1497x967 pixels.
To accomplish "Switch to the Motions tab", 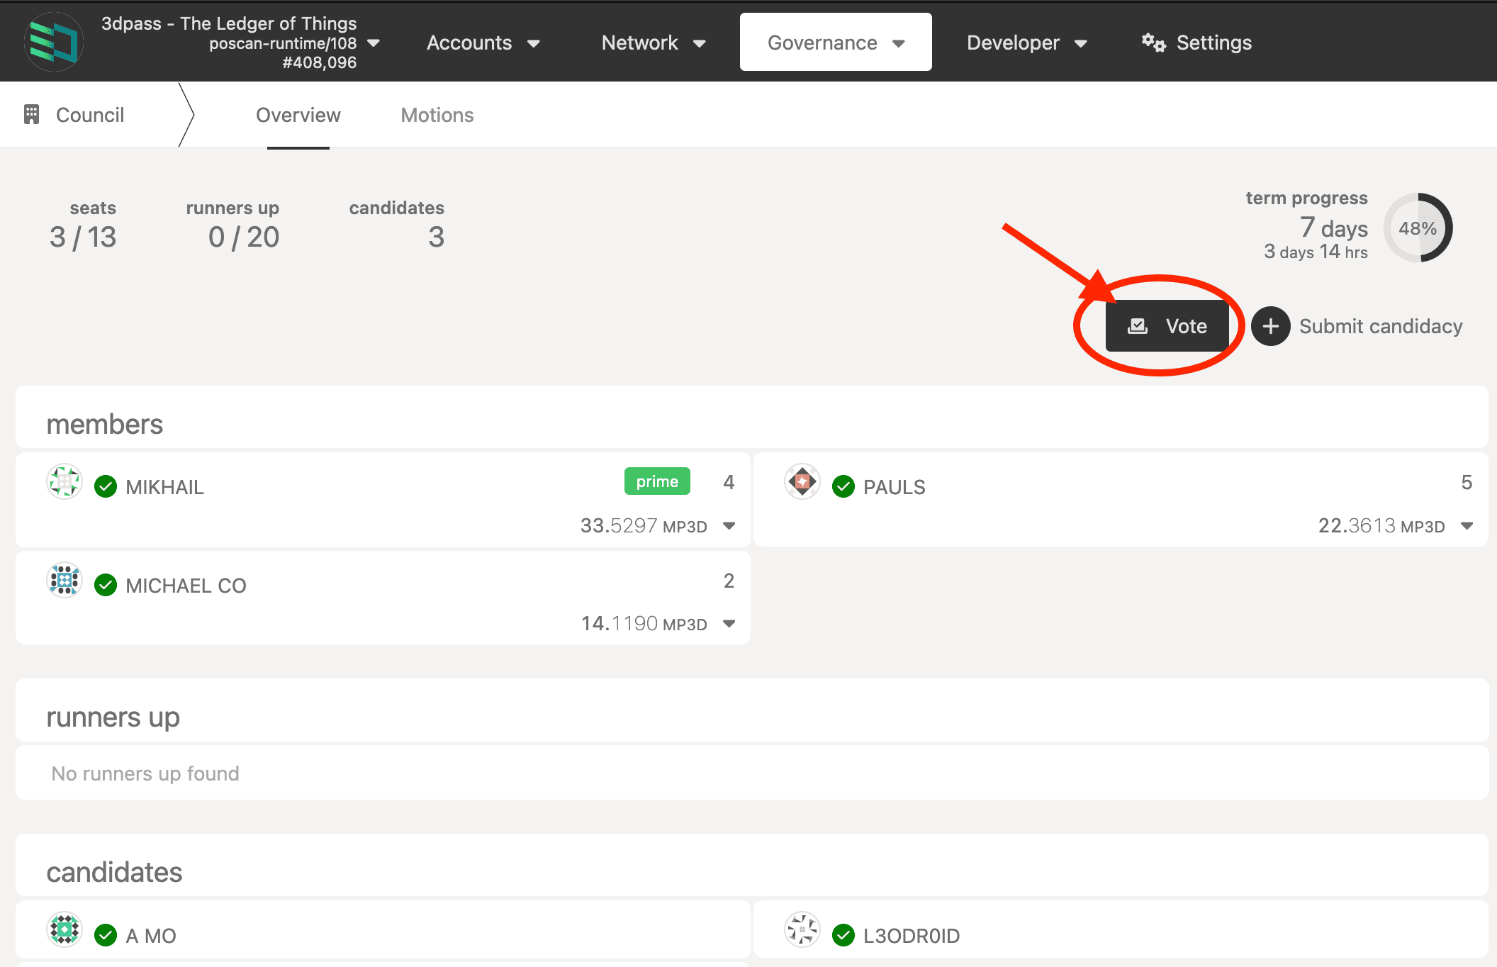I will click(437, 115).
